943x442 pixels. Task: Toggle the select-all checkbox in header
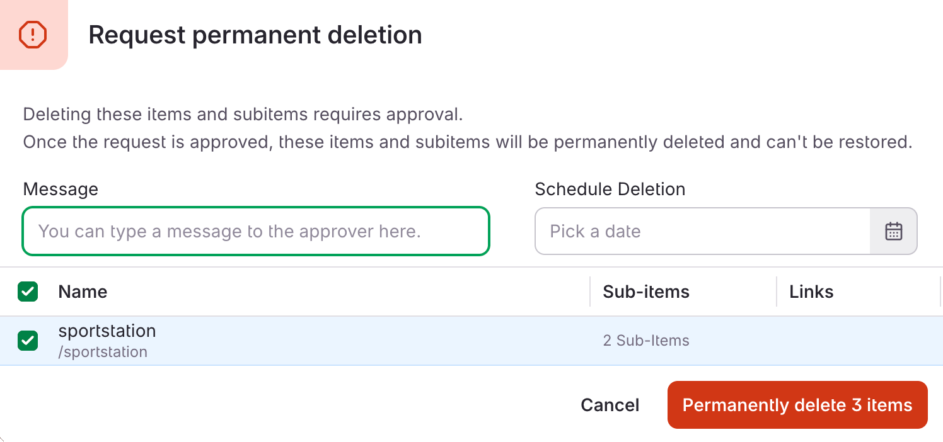(28, 292)
